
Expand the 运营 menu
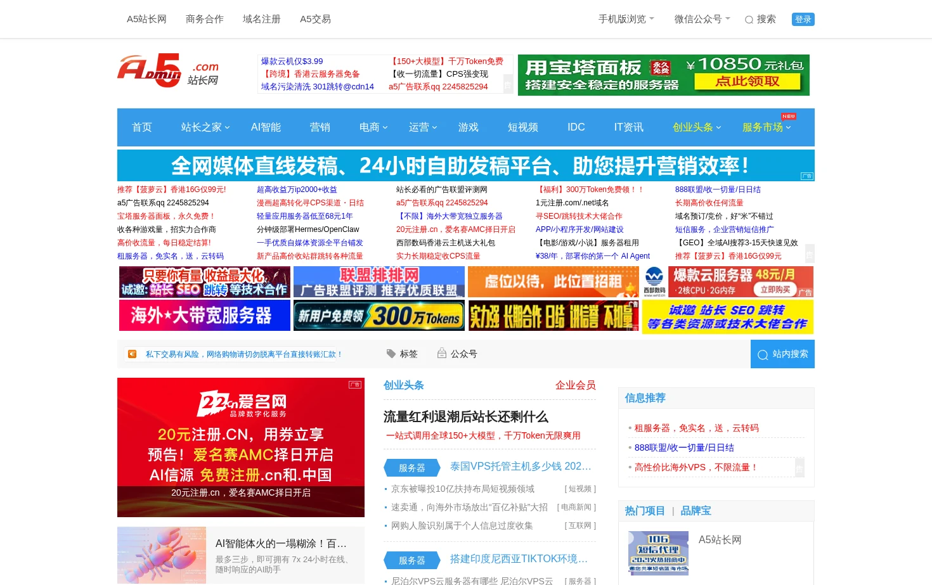point(423,127)
